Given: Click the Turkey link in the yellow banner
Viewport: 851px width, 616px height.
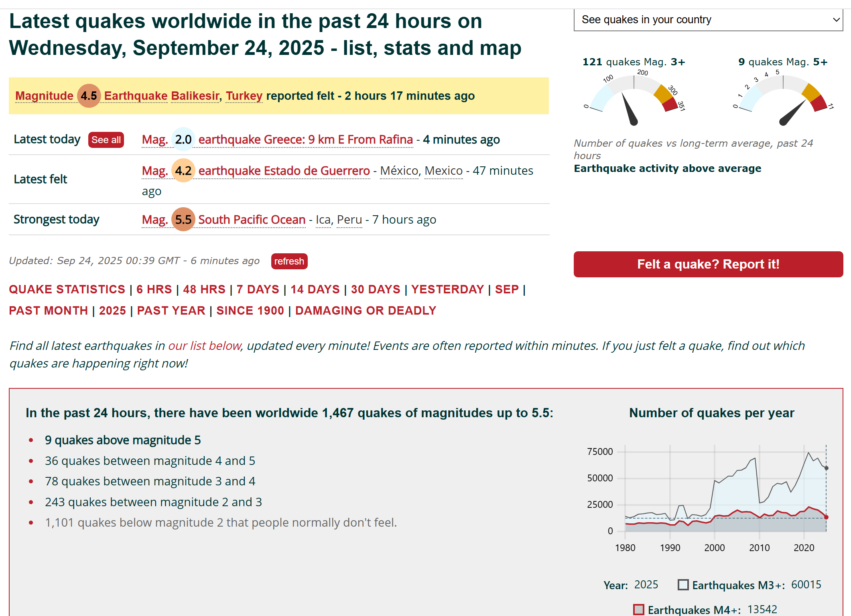Looking at the screenshot, I should [x=244, y=96].
